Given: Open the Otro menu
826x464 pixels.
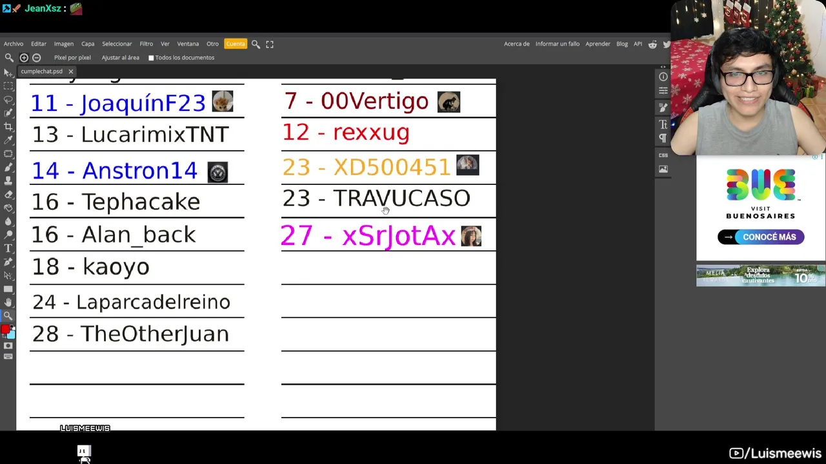Looking at the screenshot, I should click(x=213, y=44).
